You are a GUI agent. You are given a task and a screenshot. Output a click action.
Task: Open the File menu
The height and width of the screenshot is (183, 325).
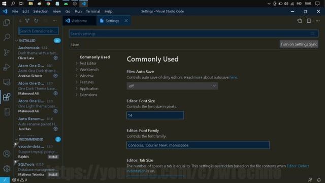[15, 11]
